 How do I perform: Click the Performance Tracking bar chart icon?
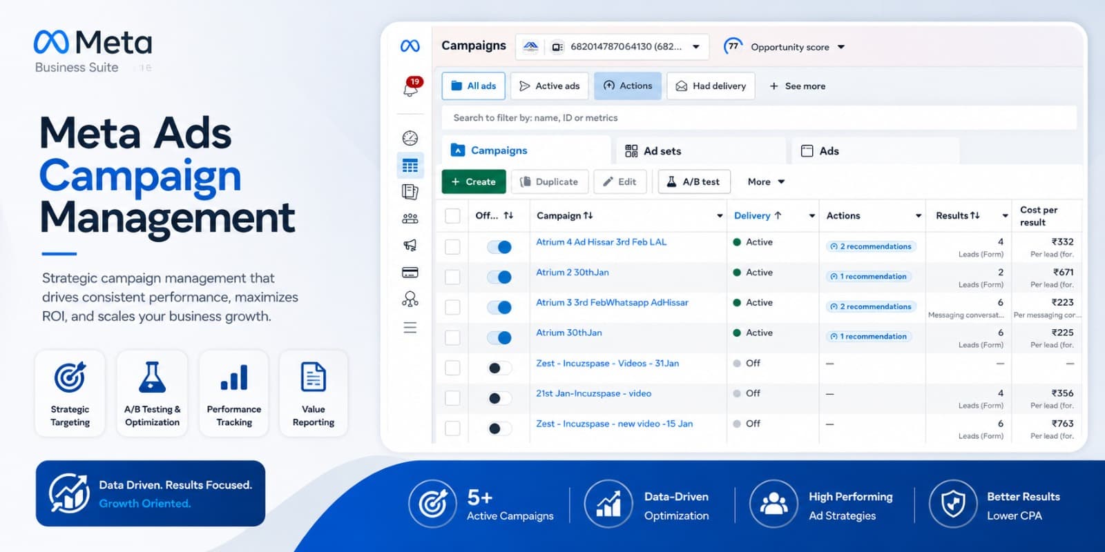[234, 378]
